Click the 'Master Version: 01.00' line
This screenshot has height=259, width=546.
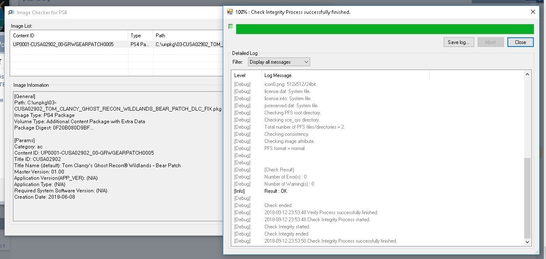[x=39, y=172]
